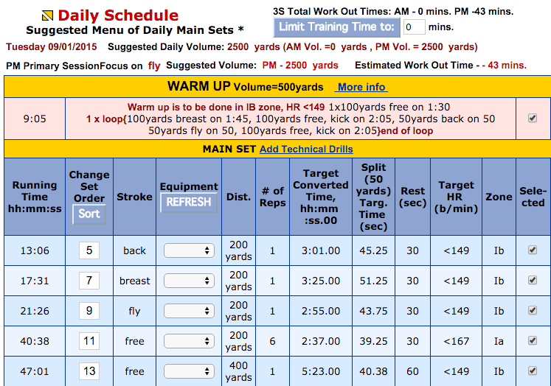Screen dimensions: 551x386
Task: Open equipment dropdown for free 6-rep row
Action: point(189,341)
